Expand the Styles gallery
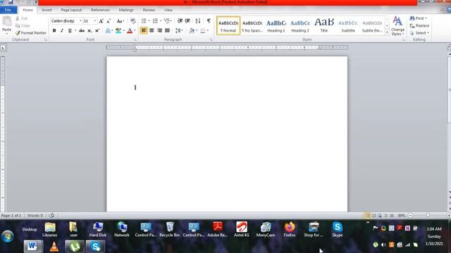 point(387,33)
